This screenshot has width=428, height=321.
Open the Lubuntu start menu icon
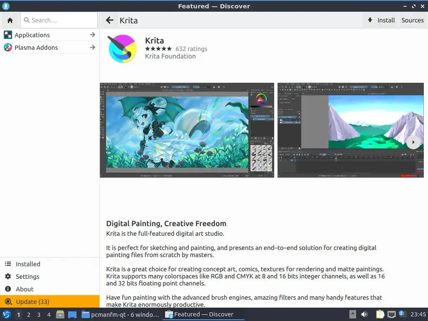click(6, 314)
